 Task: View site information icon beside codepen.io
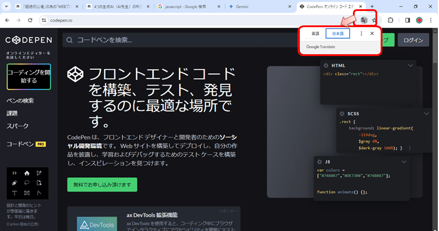click(44, 20)
